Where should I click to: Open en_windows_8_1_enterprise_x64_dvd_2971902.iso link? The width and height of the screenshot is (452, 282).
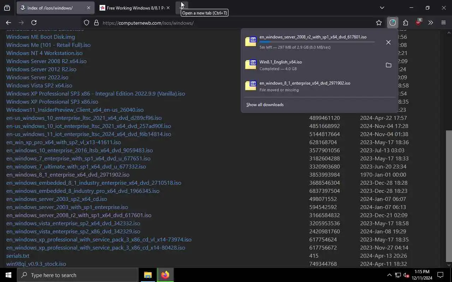click(x=68, y=174)
